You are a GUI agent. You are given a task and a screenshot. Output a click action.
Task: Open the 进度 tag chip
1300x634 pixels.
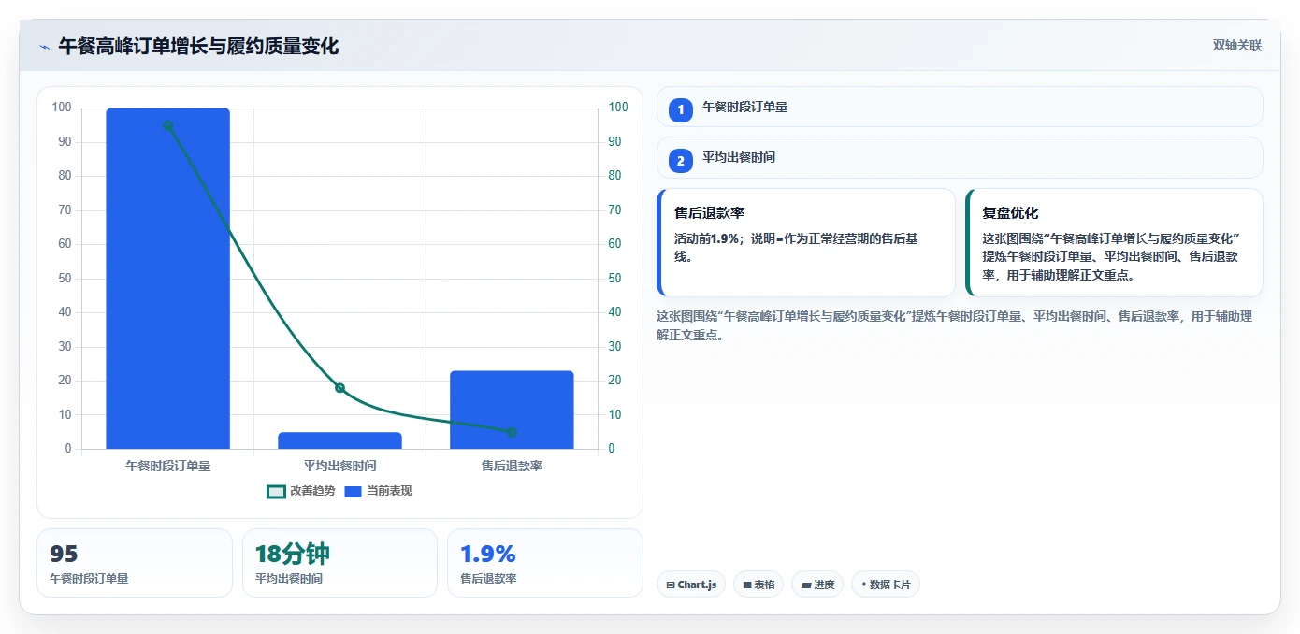click(x=817, y=584)
